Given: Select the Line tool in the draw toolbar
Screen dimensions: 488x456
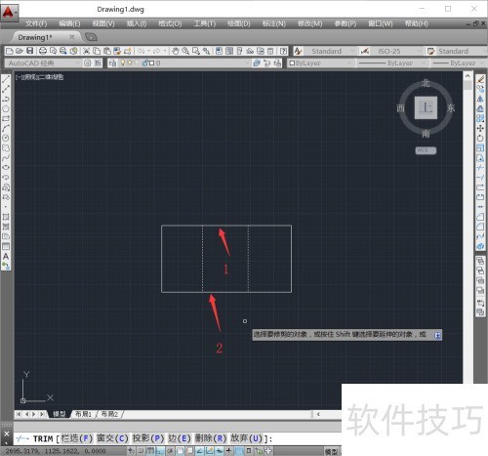Looking at the screenshot, I should click(x=6, y=79).
